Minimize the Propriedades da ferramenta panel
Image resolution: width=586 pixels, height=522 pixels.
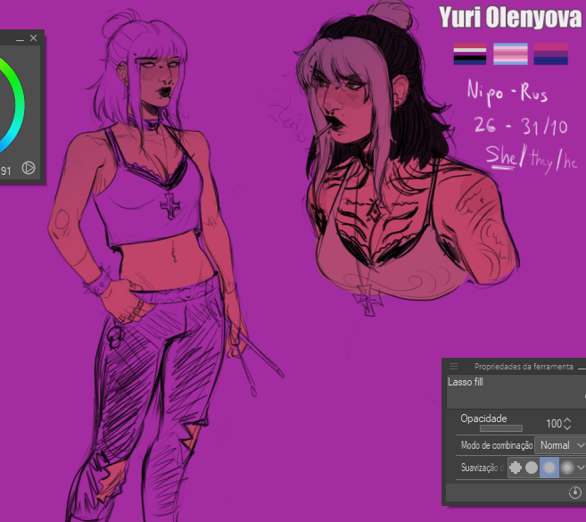coord(581,367)
